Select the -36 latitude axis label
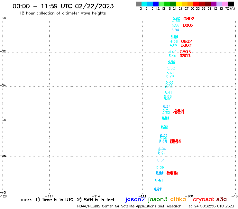Image resolution: width=238 pixels, height=209 pixels. click(x=3, y=120)
